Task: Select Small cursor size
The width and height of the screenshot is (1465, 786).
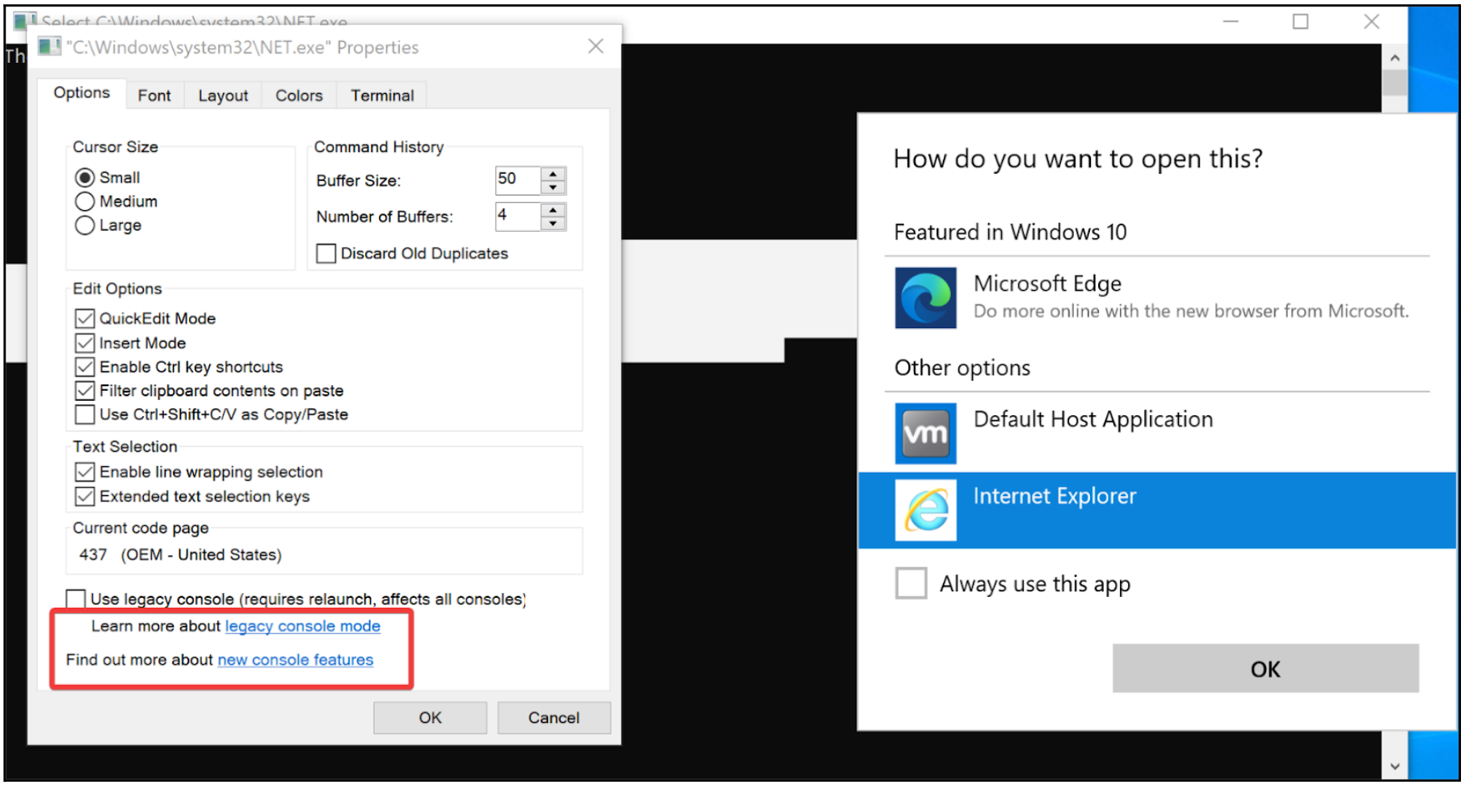Action: coord(85,178)
